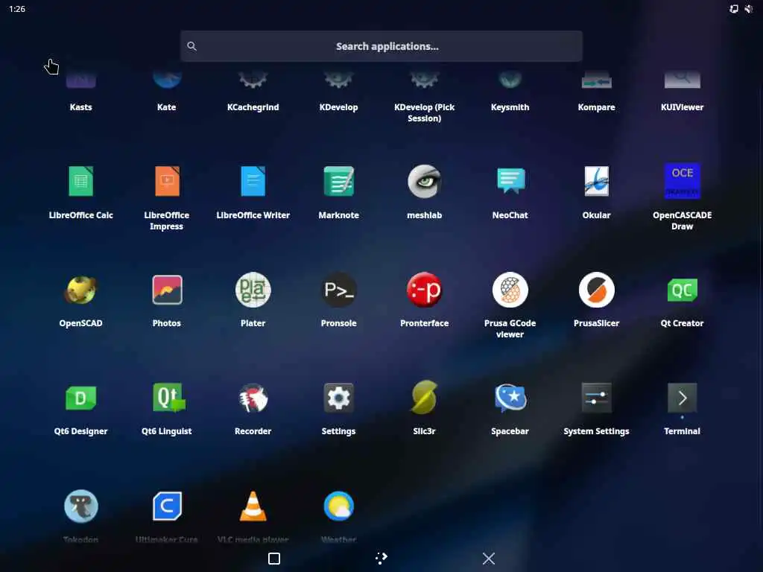This screenshot has height=572, width=763.
Task: Tap the home button in navigation bar
Action: pos(381,559)
